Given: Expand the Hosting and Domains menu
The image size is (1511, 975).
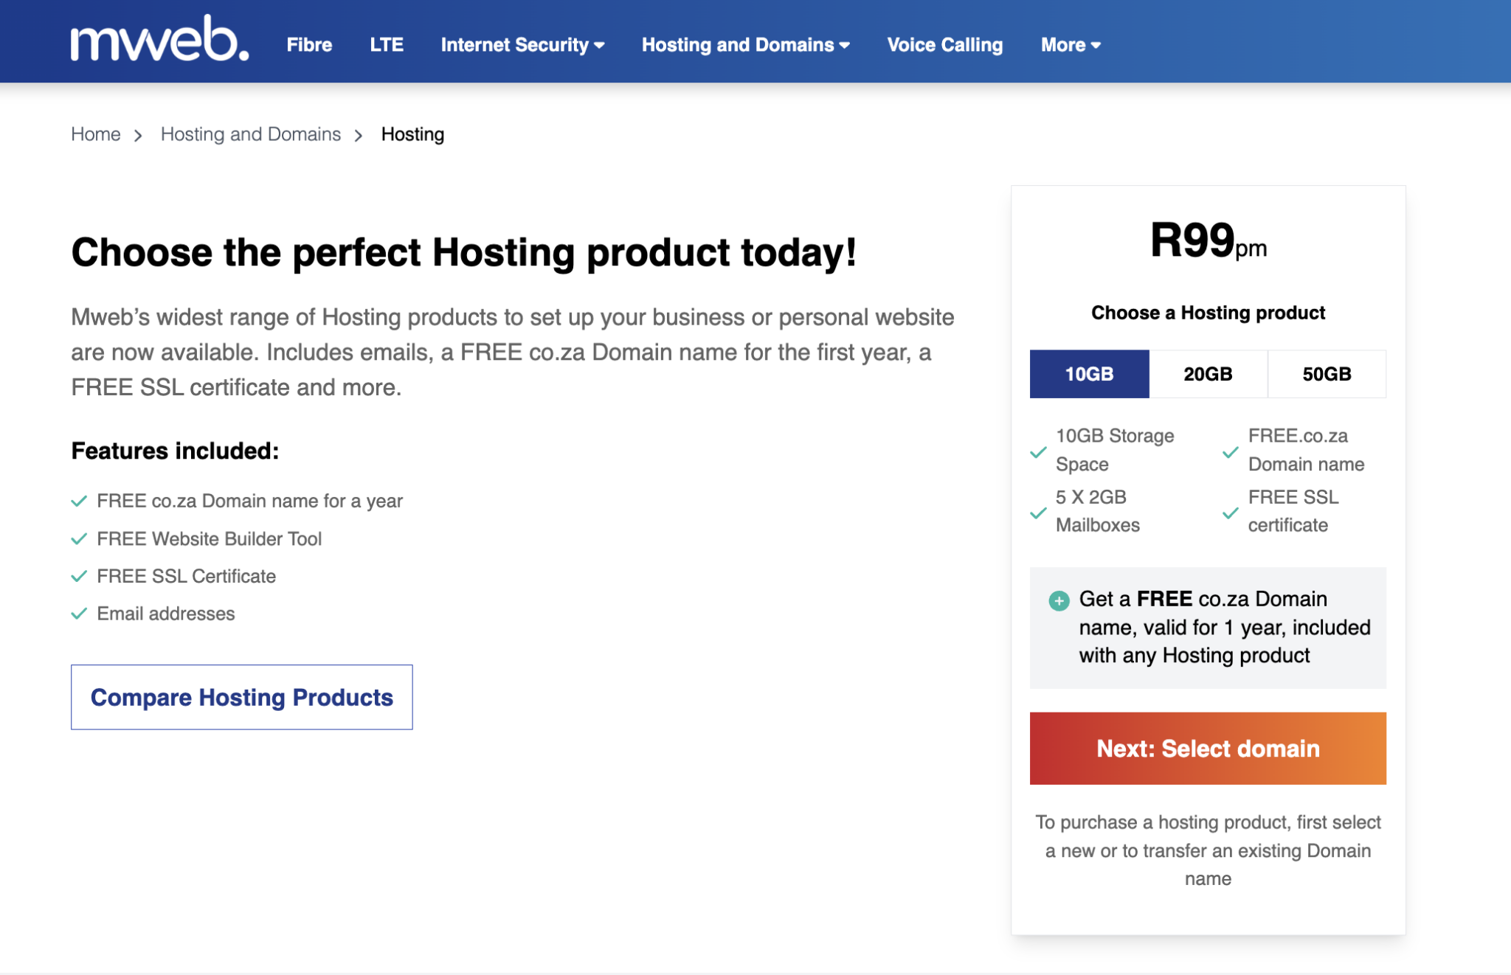Looking at the screenshot, I should pos(744,45).
